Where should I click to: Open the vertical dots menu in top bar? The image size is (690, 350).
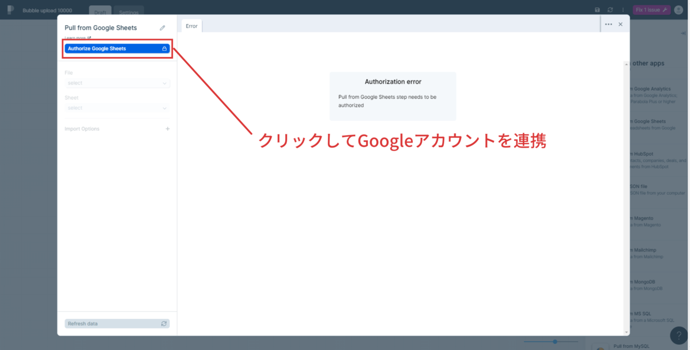[623, 10]
